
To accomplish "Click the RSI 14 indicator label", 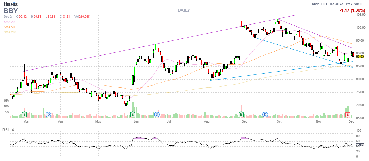I will point(8,130).
